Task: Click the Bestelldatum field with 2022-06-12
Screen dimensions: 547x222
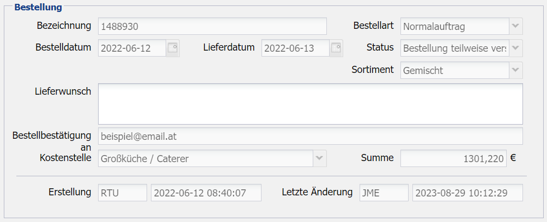Action: coord(132,48)
